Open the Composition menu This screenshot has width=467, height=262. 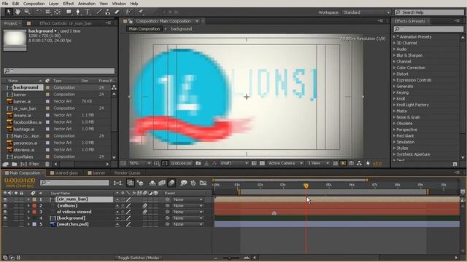[34, 4]
